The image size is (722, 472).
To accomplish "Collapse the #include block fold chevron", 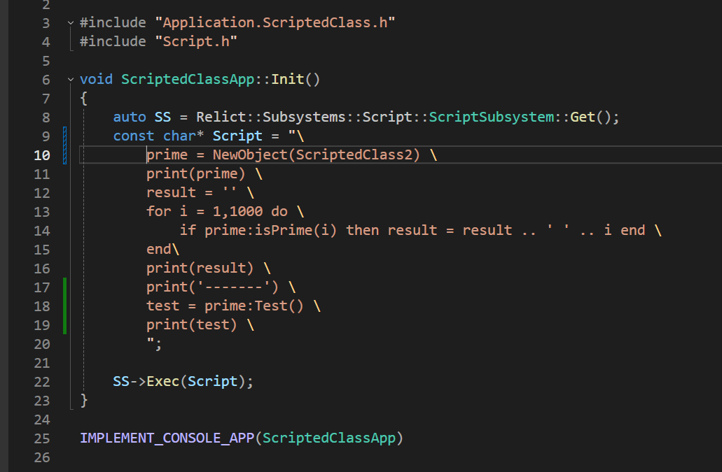I will 70,23.
